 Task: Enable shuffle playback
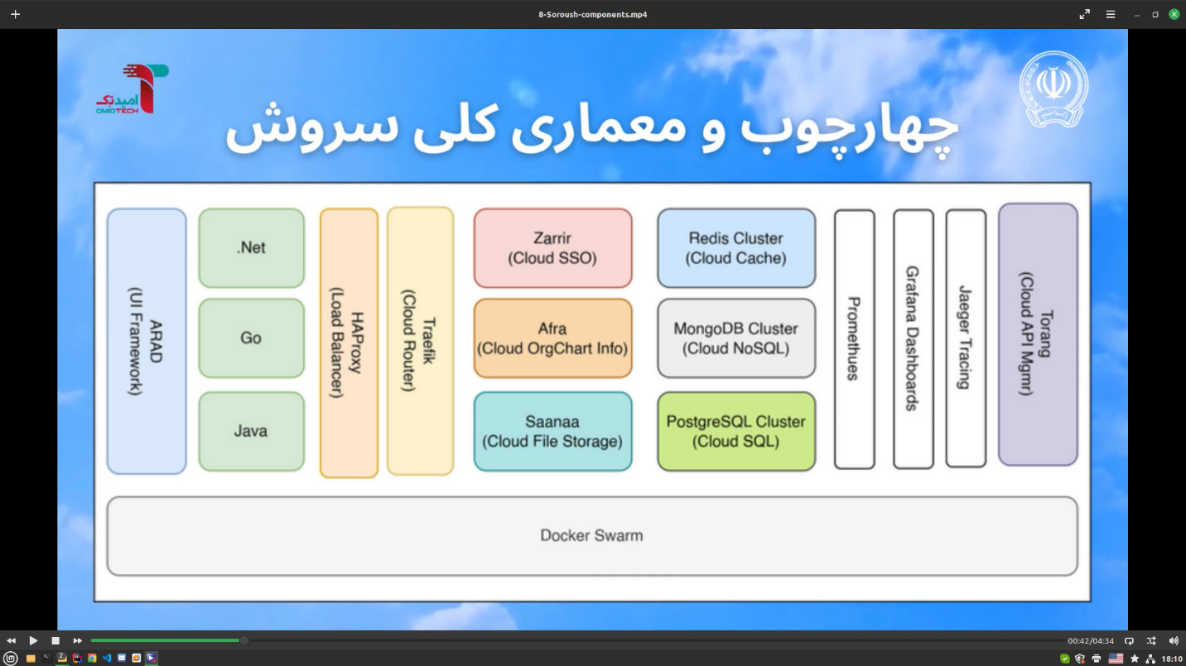[x=1150, y=640]
